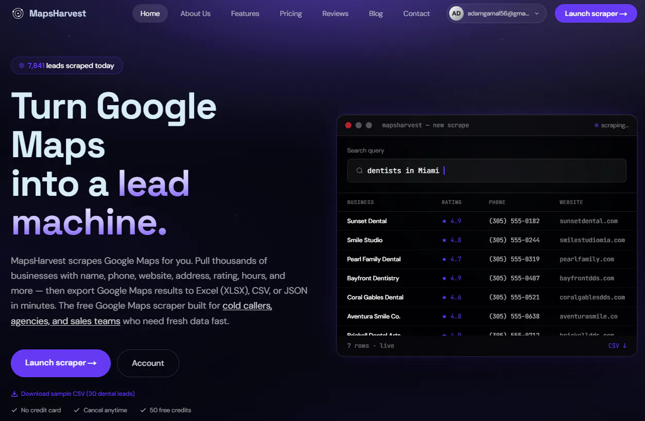Click phone number (305) 555-0638
The height and width of the screenshot is (421, 645).
(x=514, y=316)
